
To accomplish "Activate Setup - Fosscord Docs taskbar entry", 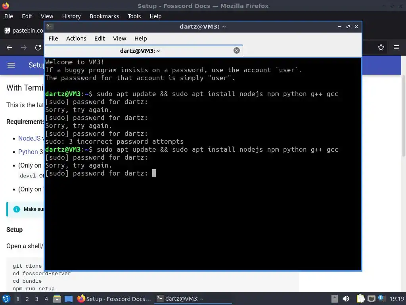I will pyautogui.click(x=114, y=299).
